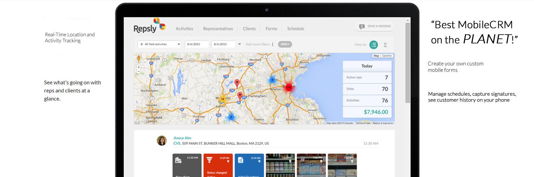Open the blue form card at 11:34 AM
Screen dimensions: 534x177
[x=249, y=165]
